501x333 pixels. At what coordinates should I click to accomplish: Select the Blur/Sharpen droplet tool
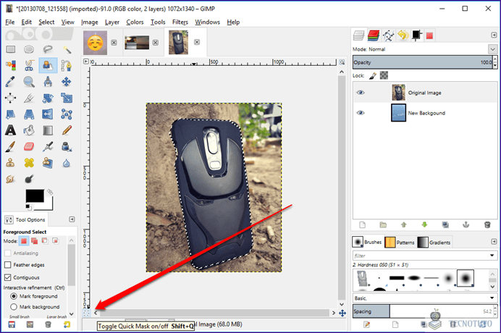[67, 163]
